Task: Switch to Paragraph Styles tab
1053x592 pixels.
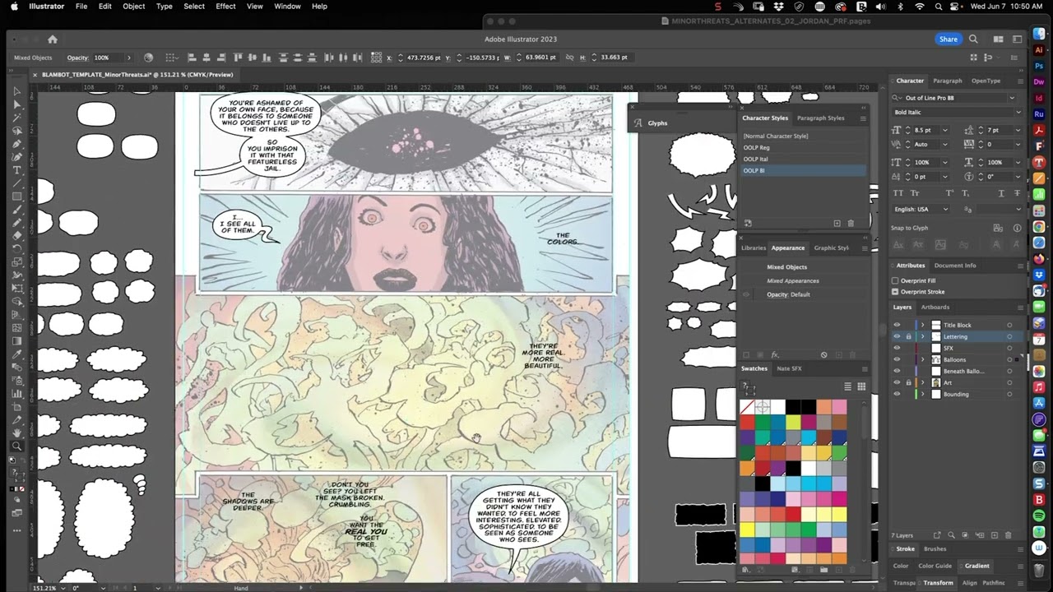Action: coord(820,118)
